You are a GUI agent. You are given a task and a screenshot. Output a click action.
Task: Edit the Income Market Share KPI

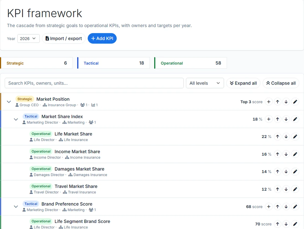(295, 154)
